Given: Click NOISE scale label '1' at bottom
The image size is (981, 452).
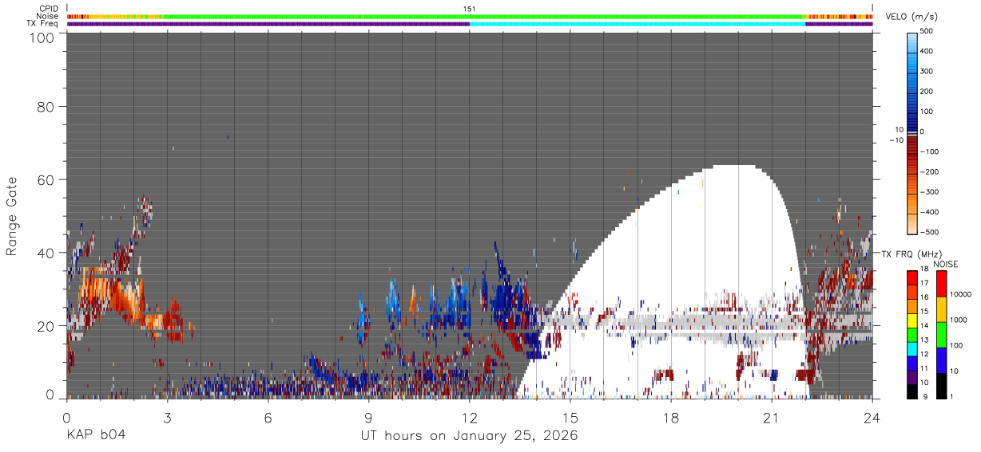Looking at the screenshot, I should (x=952, y=396).
